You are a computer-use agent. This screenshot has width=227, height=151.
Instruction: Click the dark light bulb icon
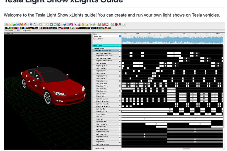click(x=120, y=24)
